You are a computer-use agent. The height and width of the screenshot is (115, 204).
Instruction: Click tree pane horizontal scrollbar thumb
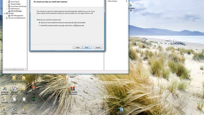pos(14,69)
